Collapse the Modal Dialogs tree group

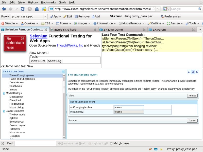[x=4, y=93]
